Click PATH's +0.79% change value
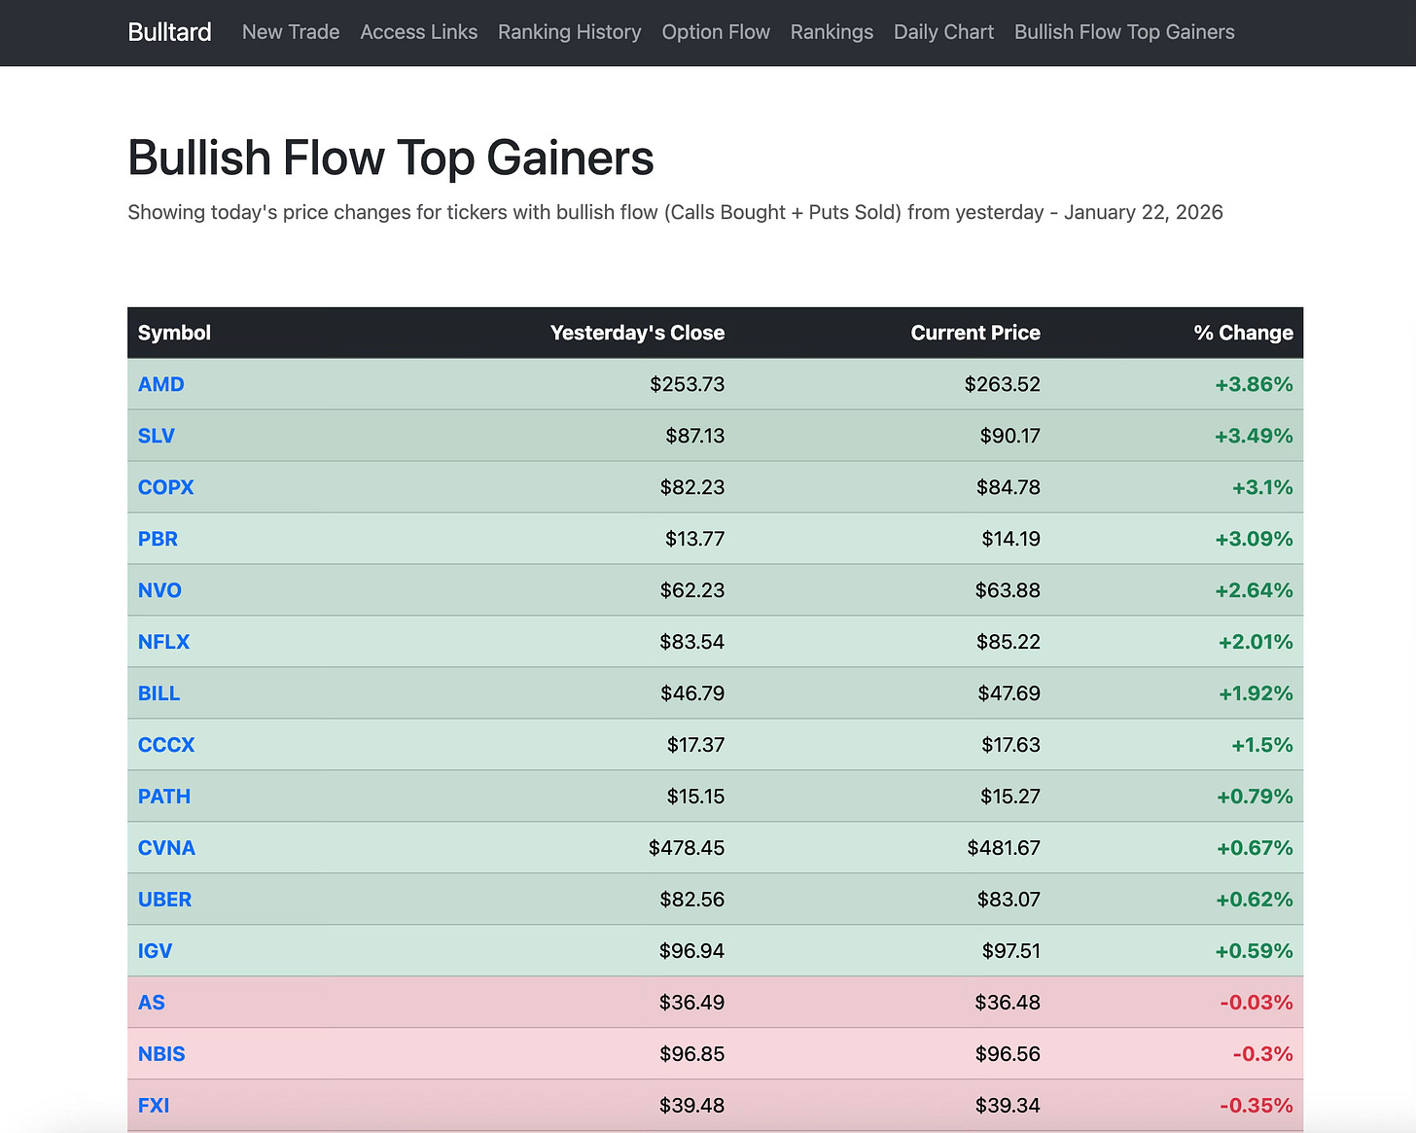Viewport: 1416px width, 1133px height. click(x=1255, y=797)
